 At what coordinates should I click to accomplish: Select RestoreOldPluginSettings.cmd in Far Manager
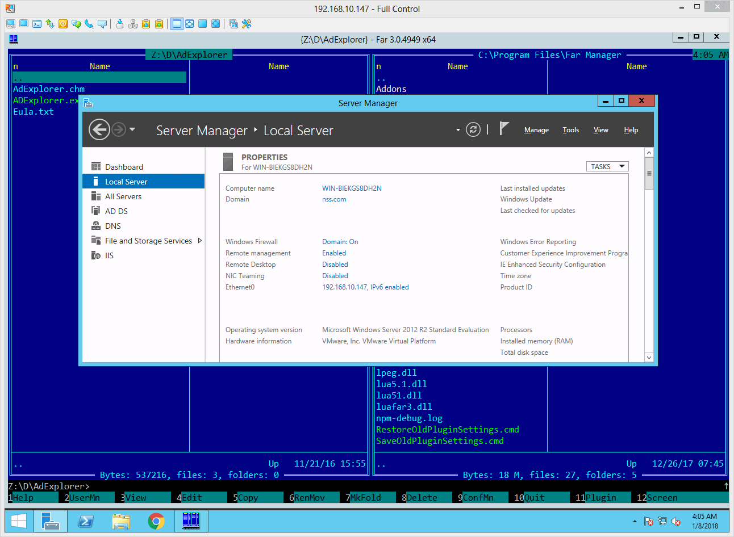[448, 430]
